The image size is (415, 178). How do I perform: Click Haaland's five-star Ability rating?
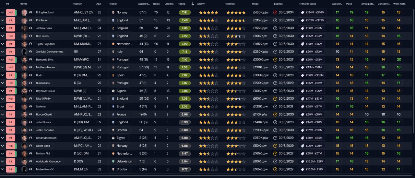[x=208, y=13]
